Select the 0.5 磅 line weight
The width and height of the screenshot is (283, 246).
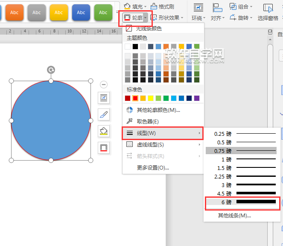point(241,142)
